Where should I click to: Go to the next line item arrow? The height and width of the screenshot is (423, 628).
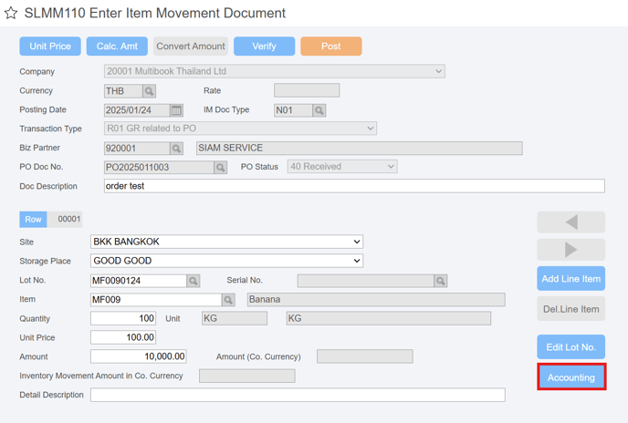(570, 250)
